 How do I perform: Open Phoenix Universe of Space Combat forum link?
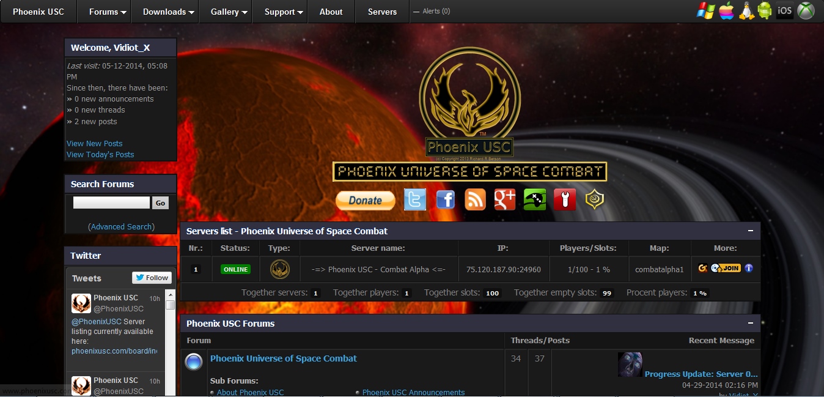284,358
